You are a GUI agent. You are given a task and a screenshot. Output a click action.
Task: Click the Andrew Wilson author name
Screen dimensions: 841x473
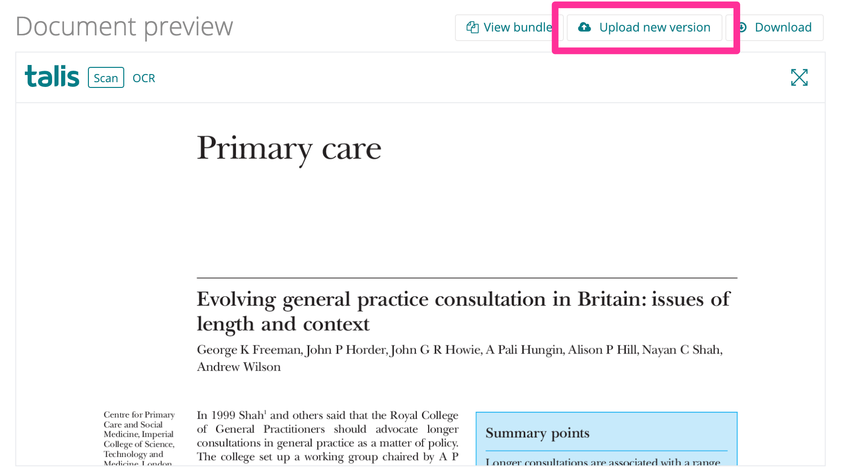[x=239, y=367]
